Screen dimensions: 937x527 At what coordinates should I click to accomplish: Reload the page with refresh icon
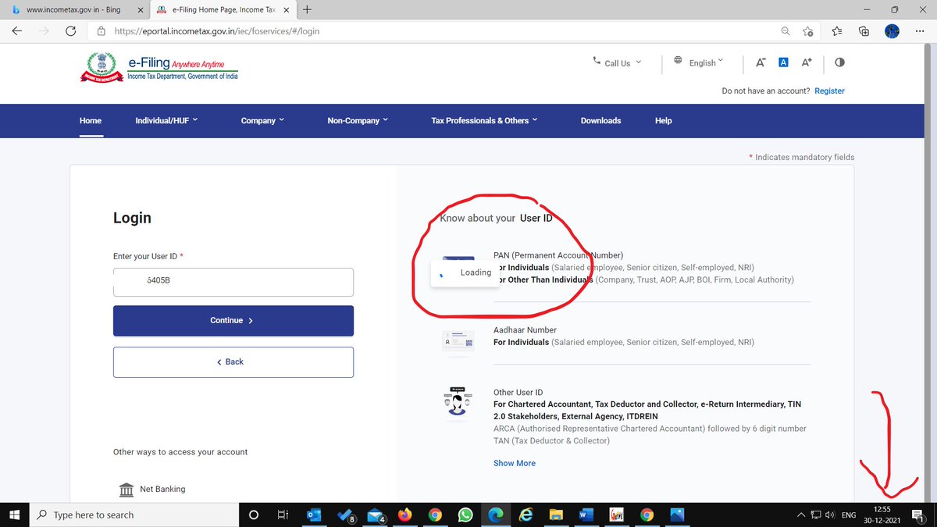pos(71,31)
